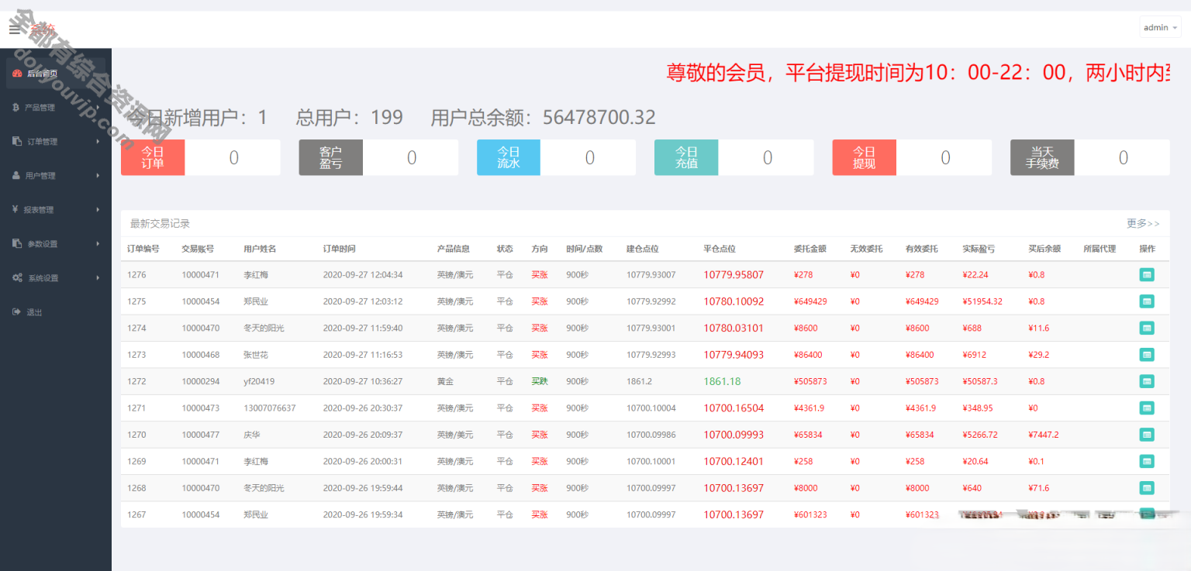Click the copy icon beside 订单管理
Image resolution: width=1191 pixels, height=571 pixels.
point(17,141)
